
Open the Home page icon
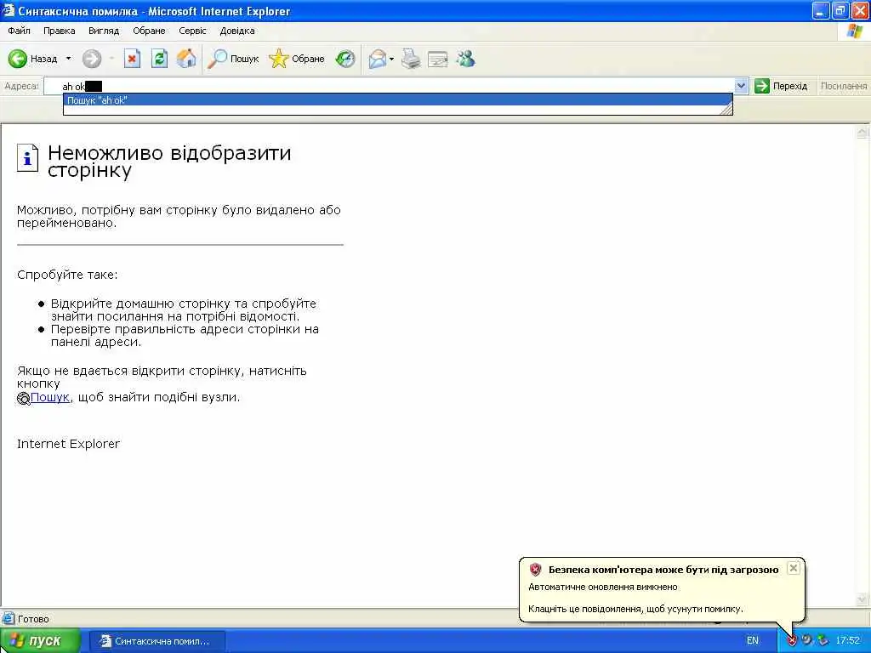click(x=186, y=59)
